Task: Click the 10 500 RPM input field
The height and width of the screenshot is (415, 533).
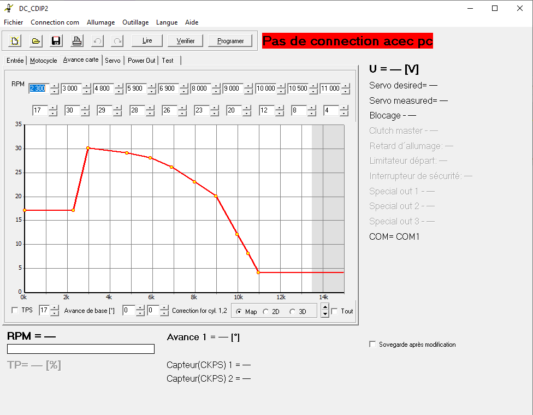Action: click(298, 88)
